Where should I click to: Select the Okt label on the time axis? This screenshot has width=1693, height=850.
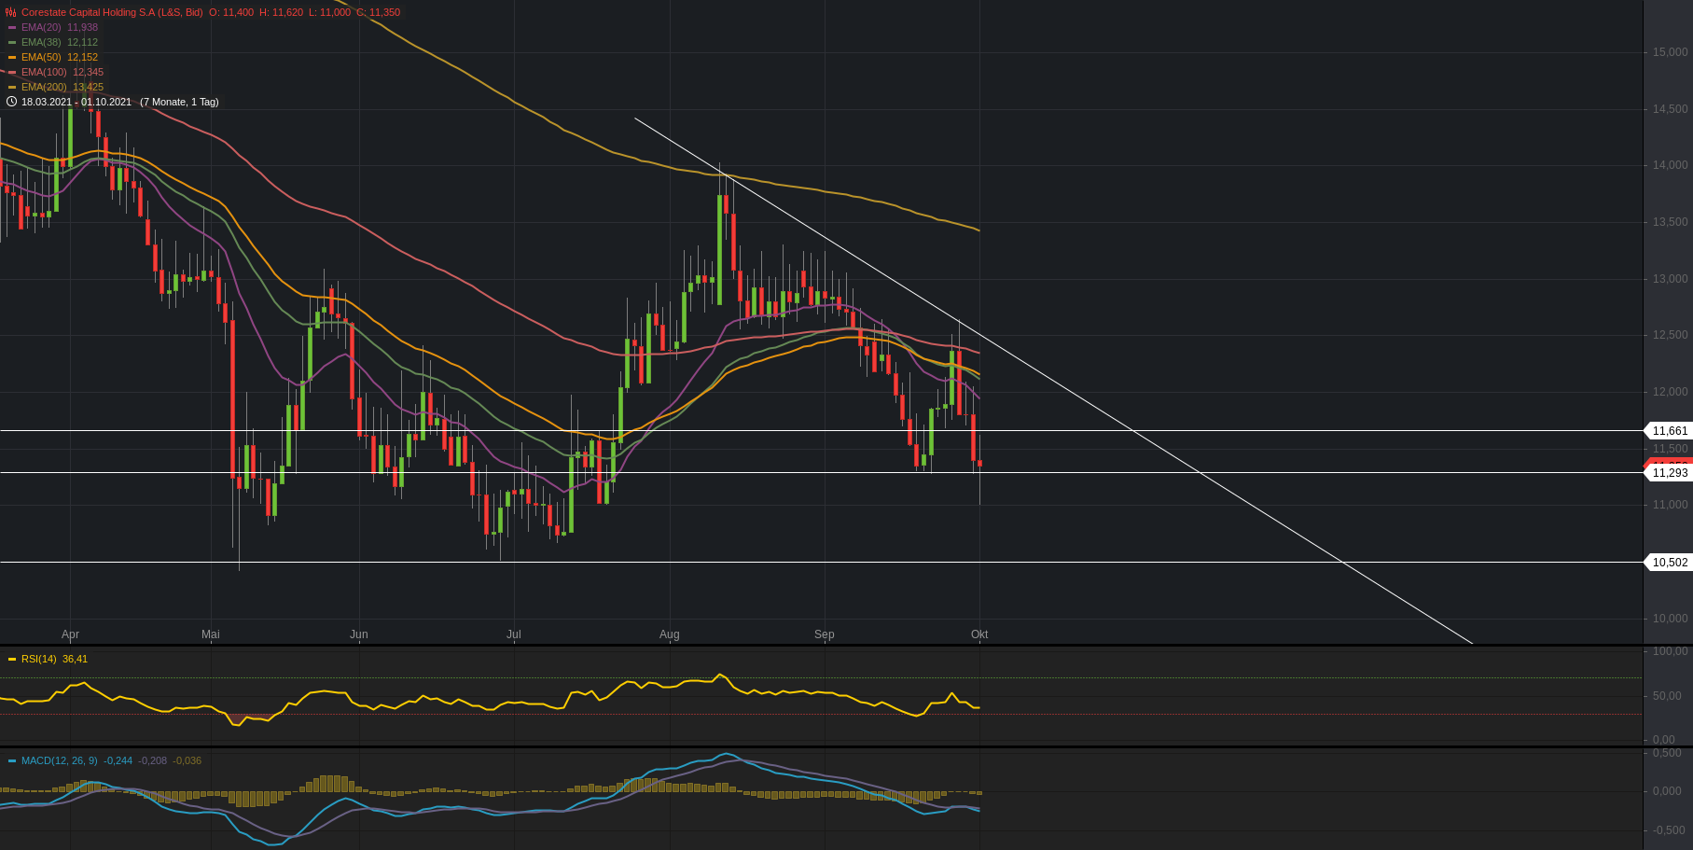(x=978, y=634)
